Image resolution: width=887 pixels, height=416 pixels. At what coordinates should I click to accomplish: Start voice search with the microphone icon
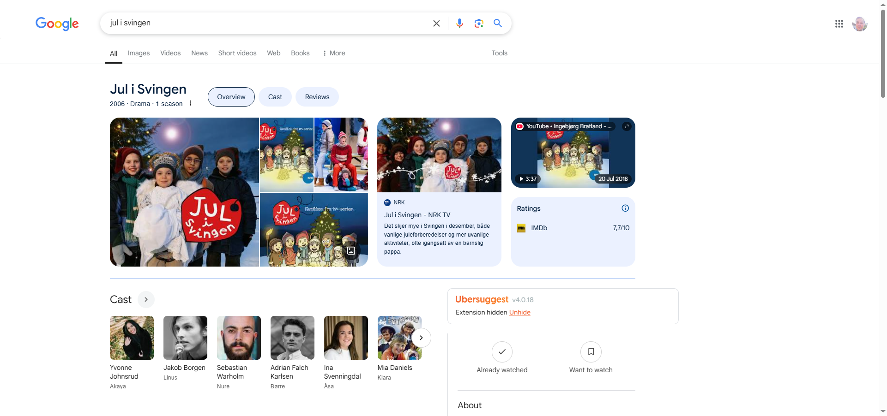pos(459,24)
